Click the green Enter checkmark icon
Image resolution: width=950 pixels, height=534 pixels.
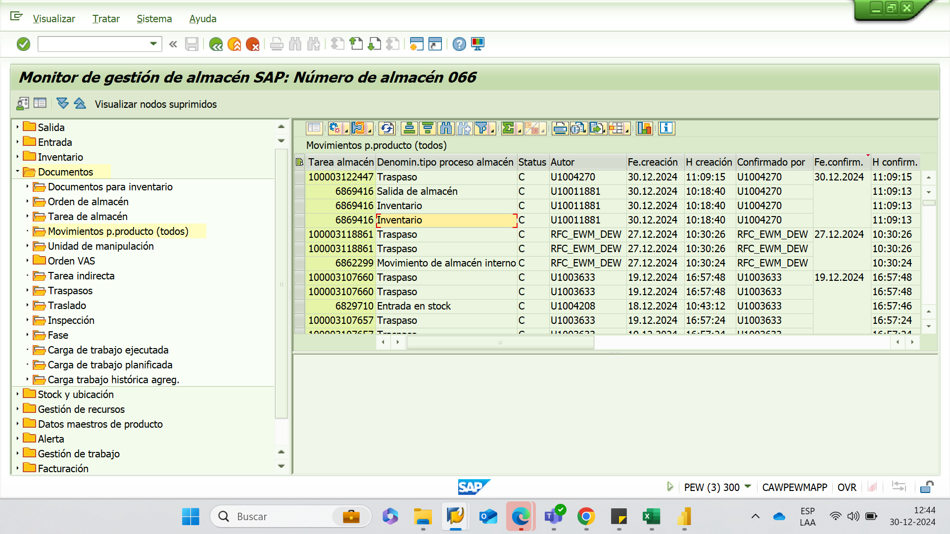click(x=23, y=44)
